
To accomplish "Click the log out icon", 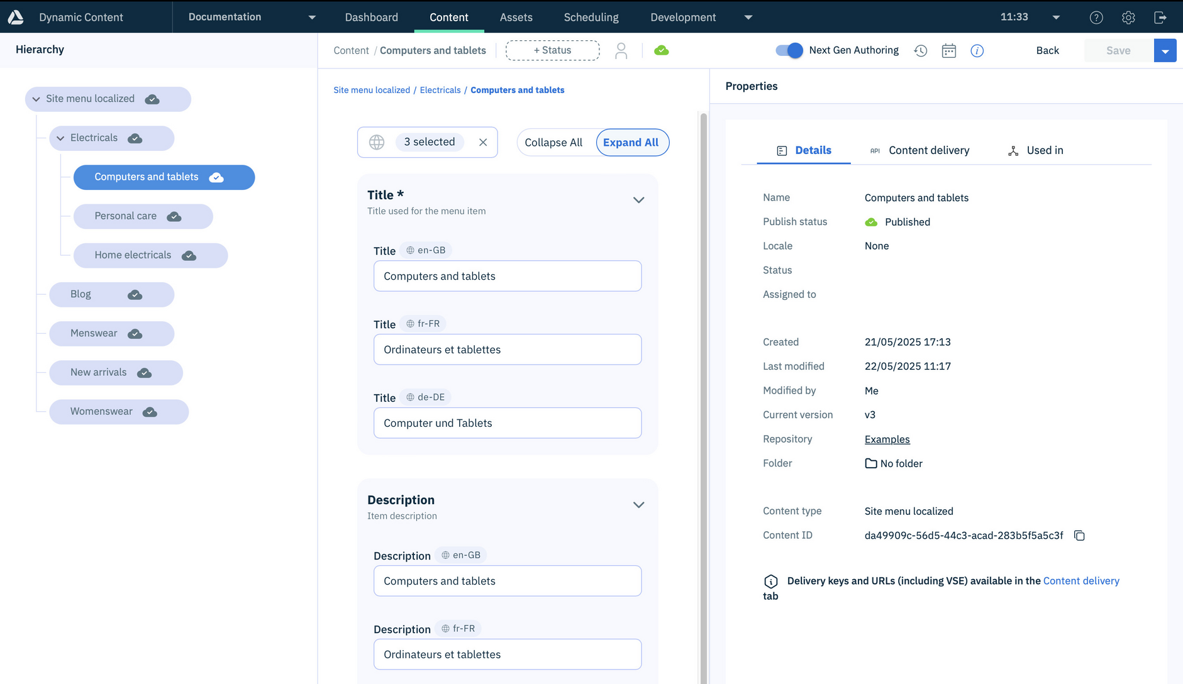I will [x=1160, y=18].
